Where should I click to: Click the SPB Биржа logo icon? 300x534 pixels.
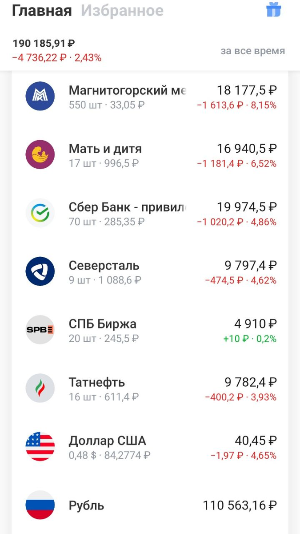tap(40, 329)
